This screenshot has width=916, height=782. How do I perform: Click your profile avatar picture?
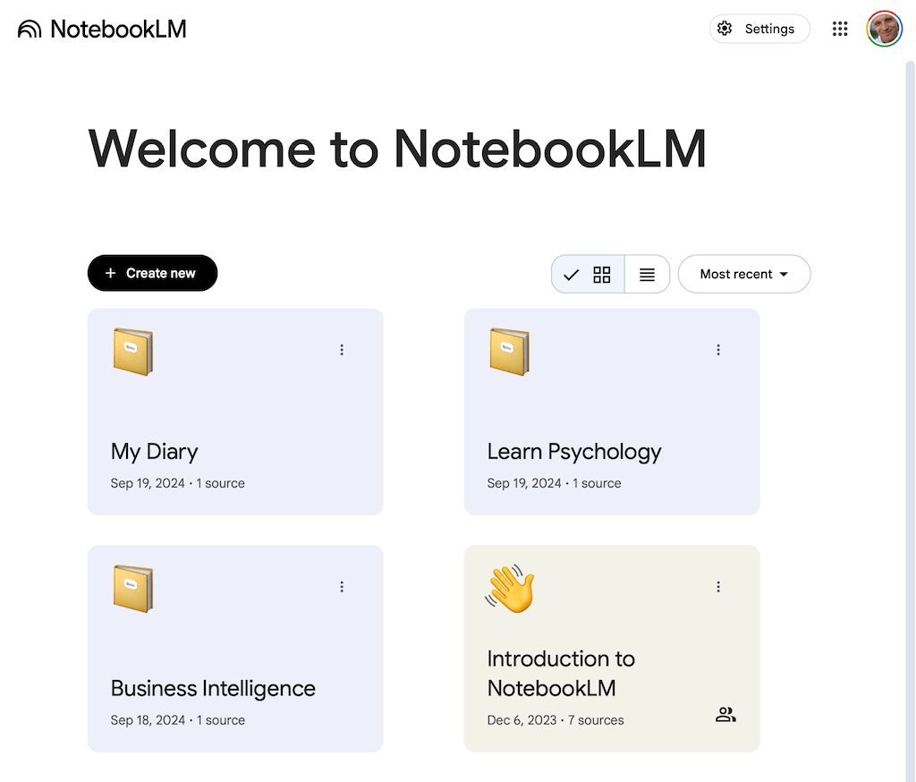click(x=884, y=28)
